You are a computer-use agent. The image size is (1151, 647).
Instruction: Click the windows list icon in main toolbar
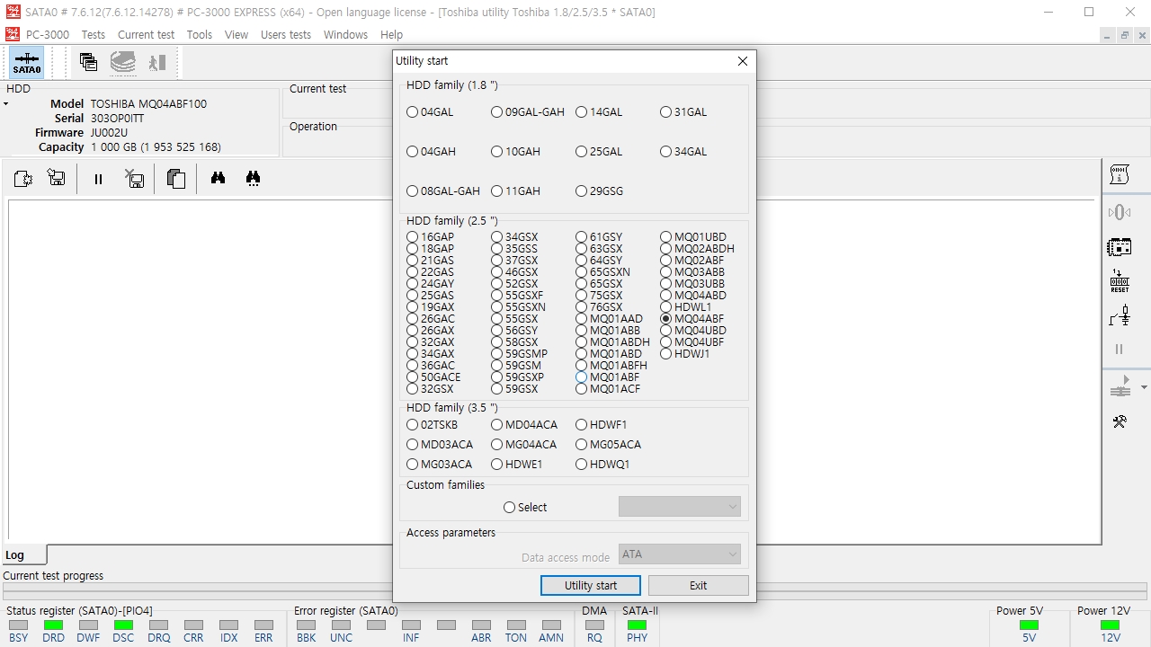[x=88, y=62]
